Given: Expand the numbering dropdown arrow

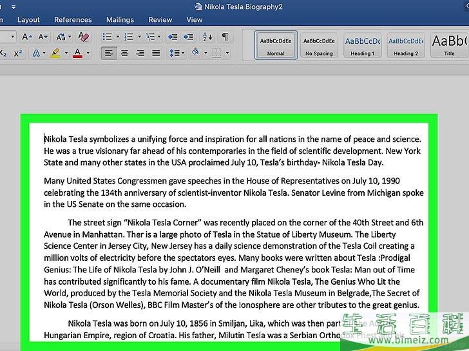Looking at the screenshot, I should point(139,37).
